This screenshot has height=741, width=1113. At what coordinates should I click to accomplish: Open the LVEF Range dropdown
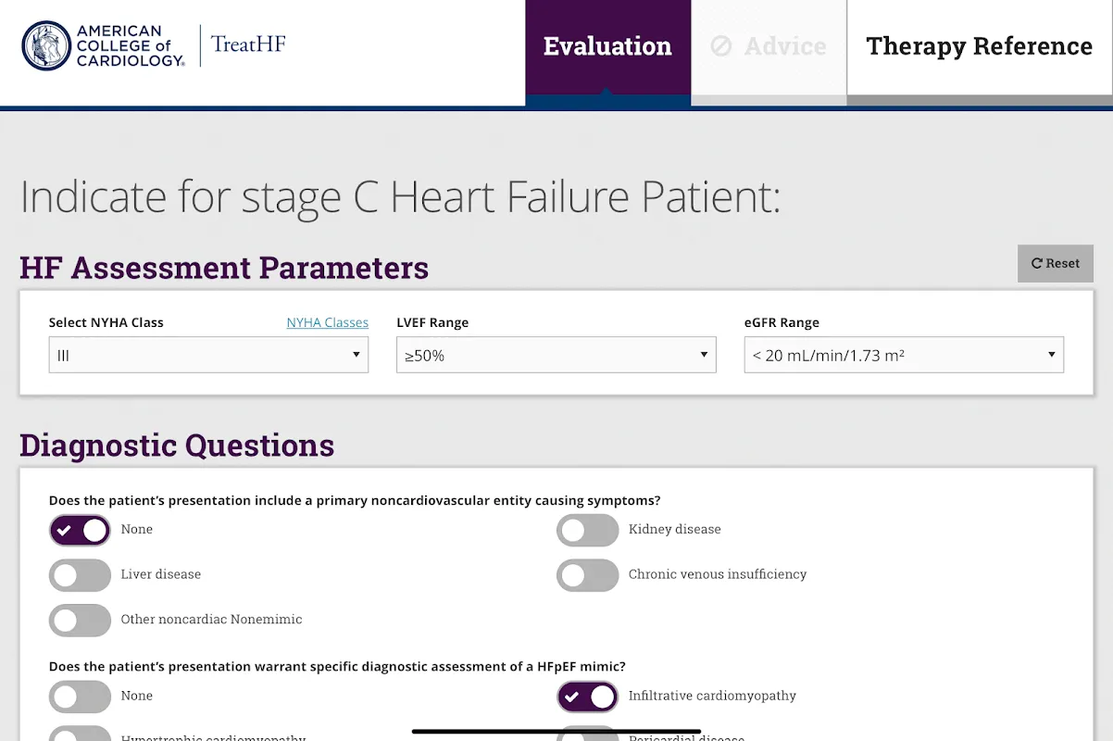coord(556,355)
